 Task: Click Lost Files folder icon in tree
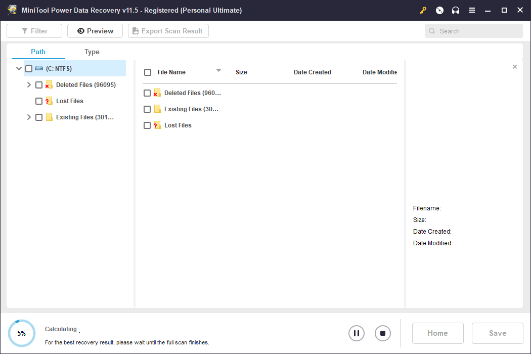coord(49,101)
